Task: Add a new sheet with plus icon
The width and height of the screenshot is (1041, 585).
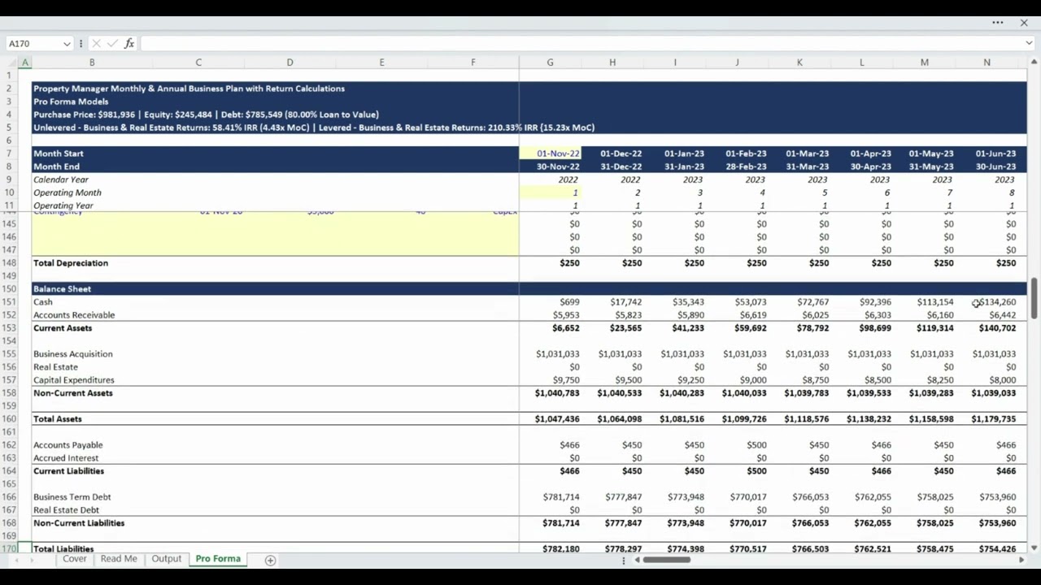Action: 270,560
